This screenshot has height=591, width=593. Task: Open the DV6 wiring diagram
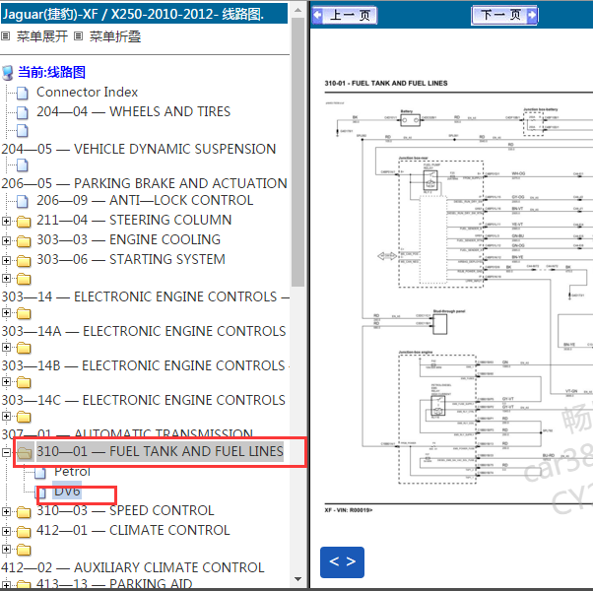[x=67, y=491]
